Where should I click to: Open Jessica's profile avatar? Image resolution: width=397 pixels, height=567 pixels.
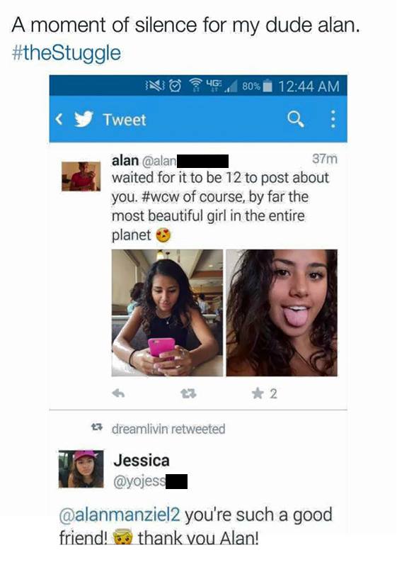(x=81, y=469)
